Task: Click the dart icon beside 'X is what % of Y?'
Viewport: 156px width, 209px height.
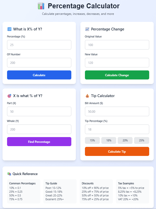Action: pos(9,96)
